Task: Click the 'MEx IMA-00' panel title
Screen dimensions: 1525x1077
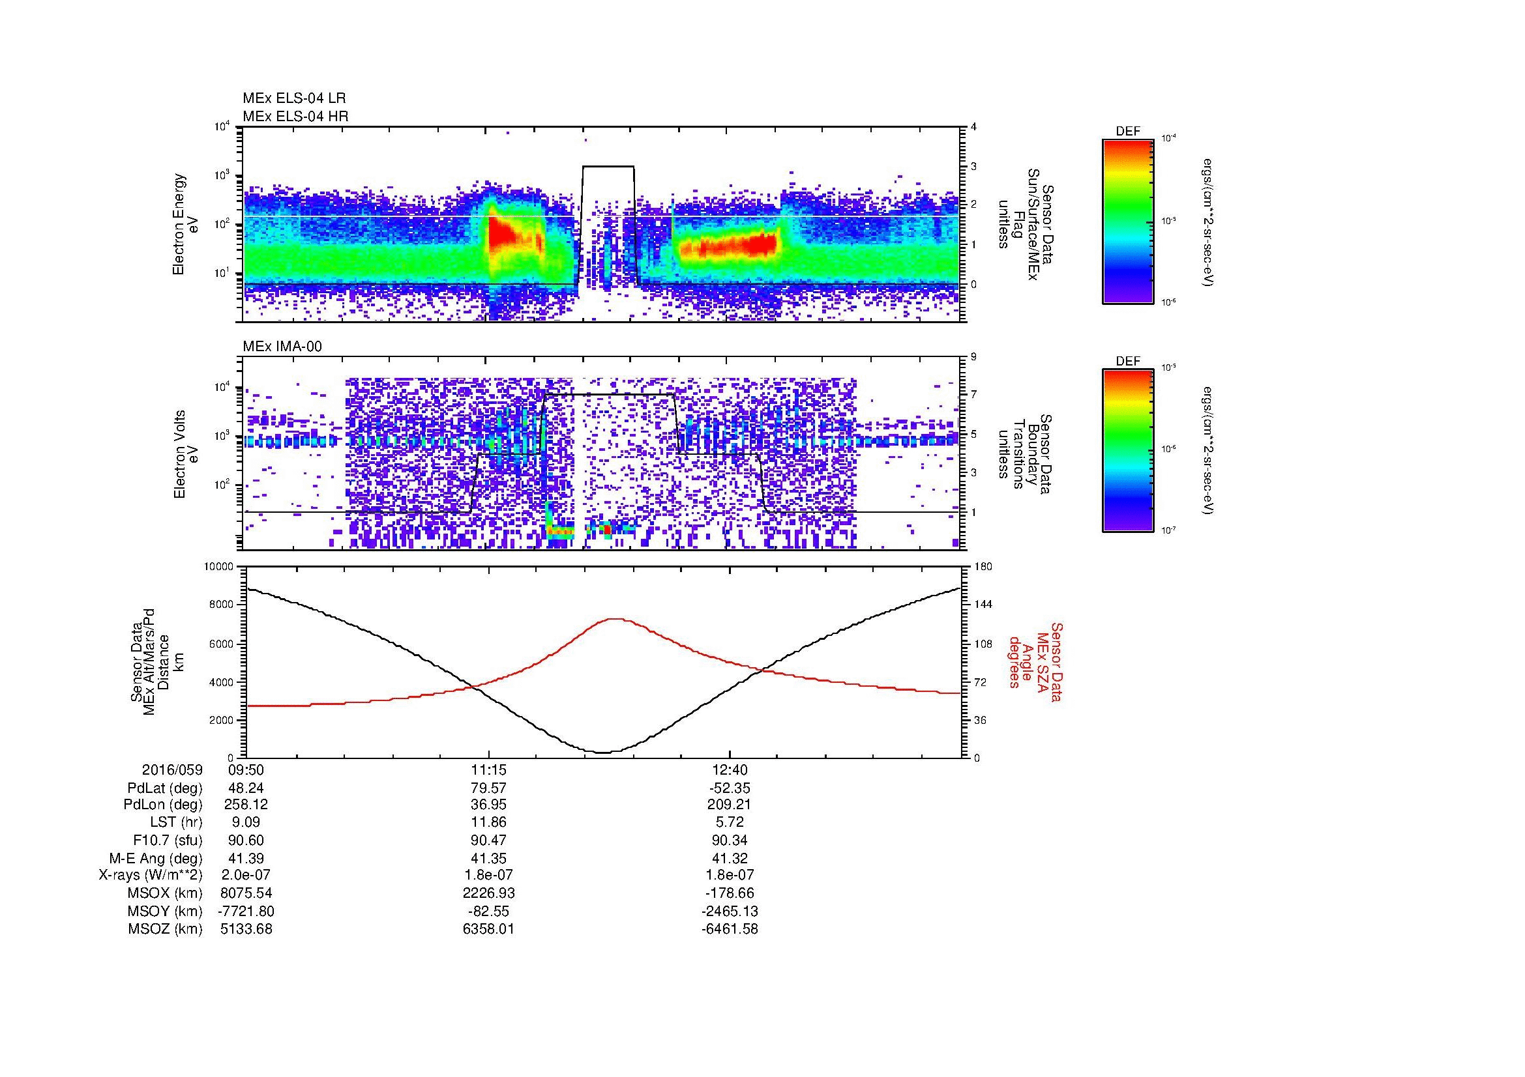Action: coord(282,347)
